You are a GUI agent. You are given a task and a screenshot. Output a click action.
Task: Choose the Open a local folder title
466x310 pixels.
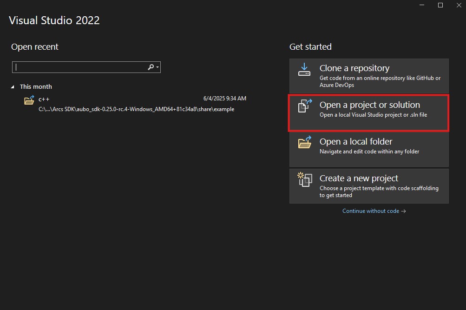[x=356, y=141]
